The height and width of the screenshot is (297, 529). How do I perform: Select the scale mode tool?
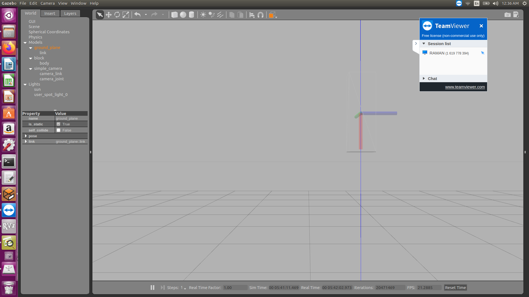pyautogui.click(x=126, y=15)
